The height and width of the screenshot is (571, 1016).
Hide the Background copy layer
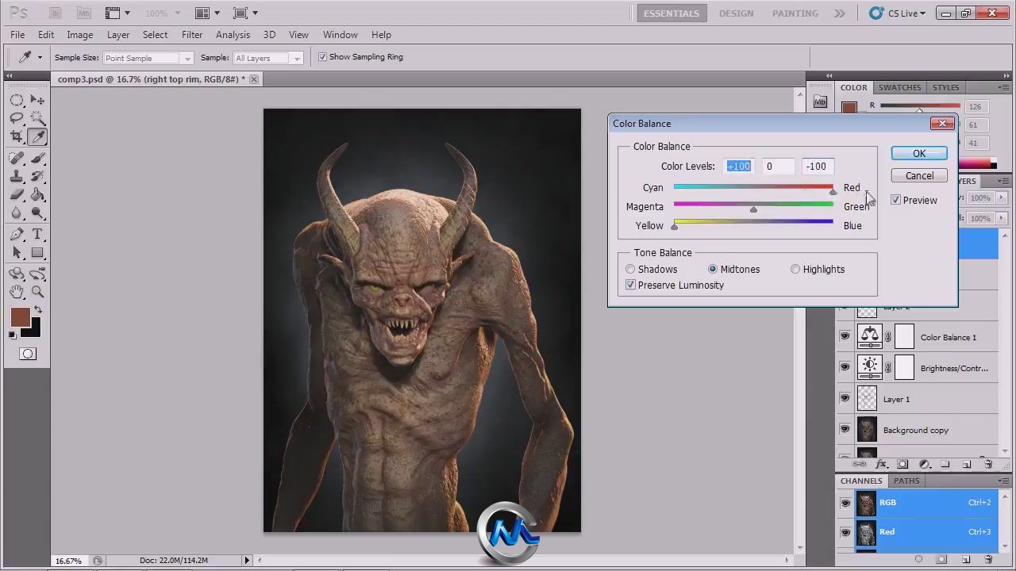845,430
